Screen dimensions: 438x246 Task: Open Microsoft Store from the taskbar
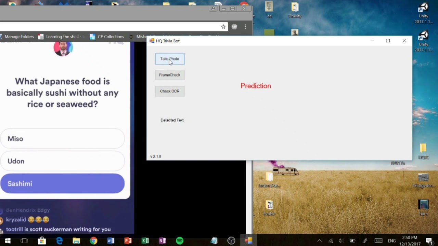[x=42, y=241]
